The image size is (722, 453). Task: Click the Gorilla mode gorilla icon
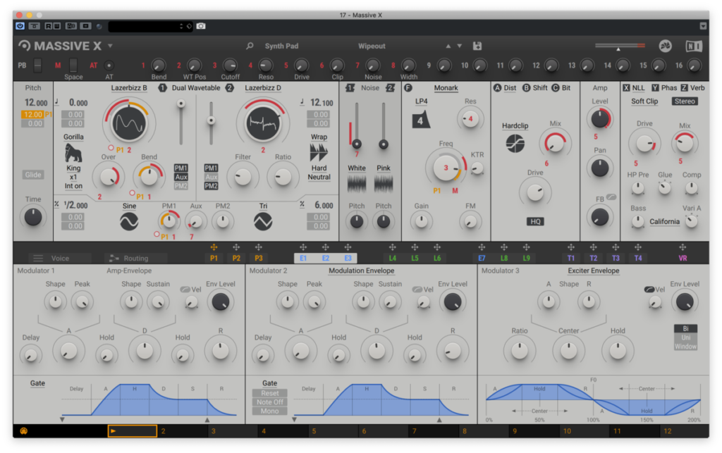73,153
